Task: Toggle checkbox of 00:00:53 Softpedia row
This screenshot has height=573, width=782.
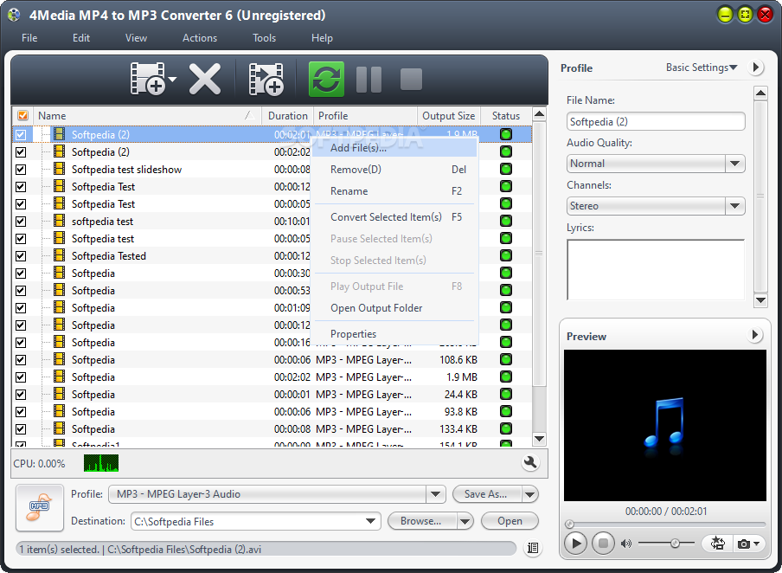Action: point(21,291)
